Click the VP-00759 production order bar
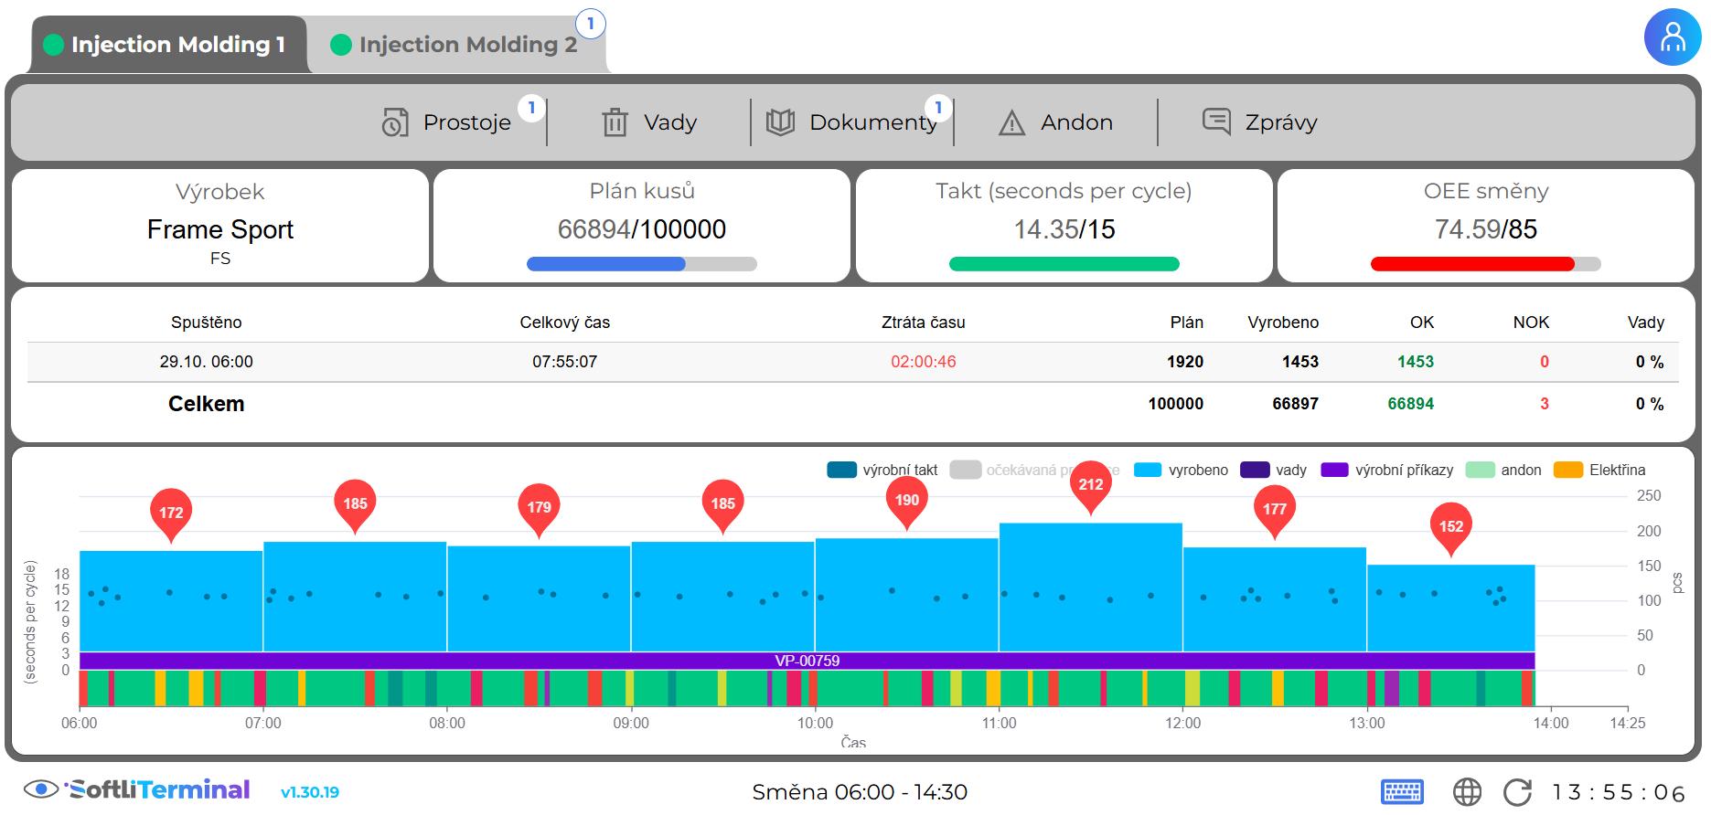Viewport: 1711px width, 815px height. tap(806, 661)
